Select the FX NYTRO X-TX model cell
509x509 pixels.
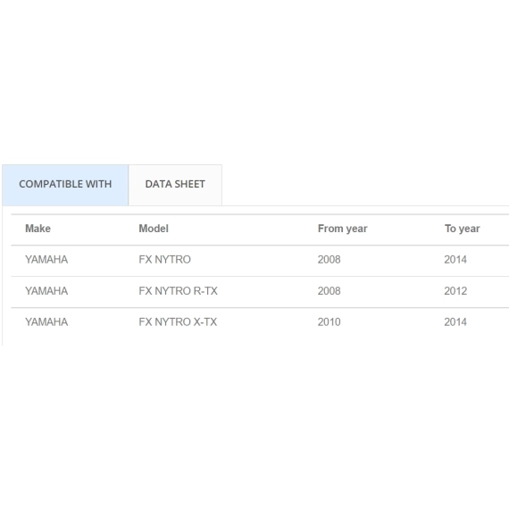tap(178, 322)
